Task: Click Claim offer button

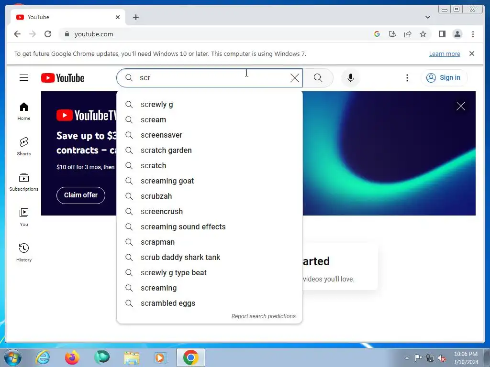Action: click(80, 195)
